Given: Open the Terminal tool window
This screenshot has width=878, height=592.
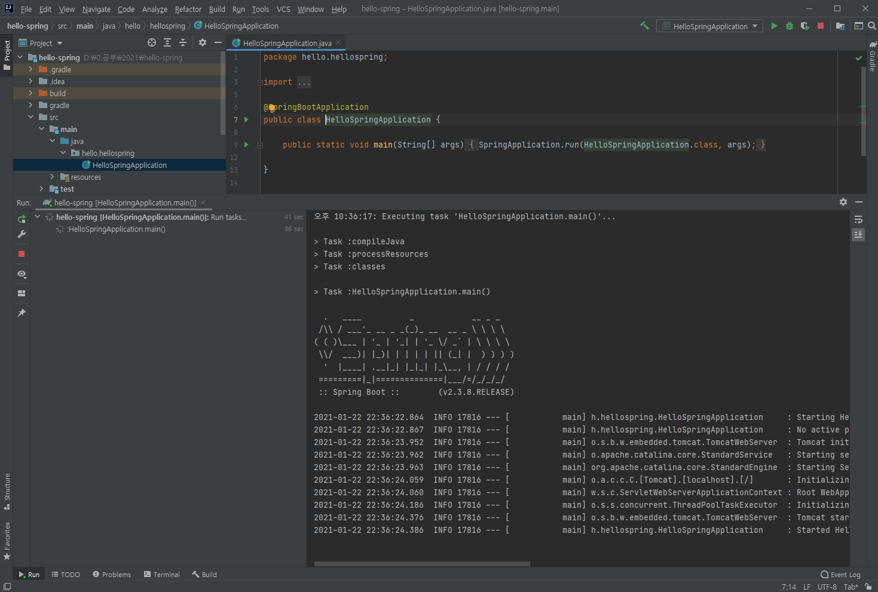Looking at the screenshot, I should pyautogui.click(x=161, y=575).
